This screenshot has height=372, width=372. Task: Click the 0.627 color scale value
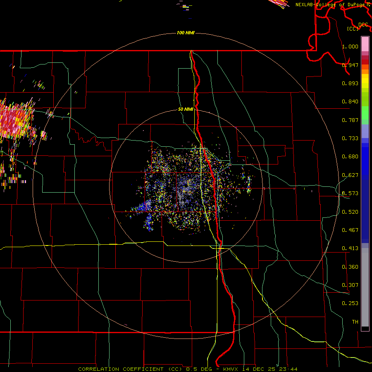350,175
